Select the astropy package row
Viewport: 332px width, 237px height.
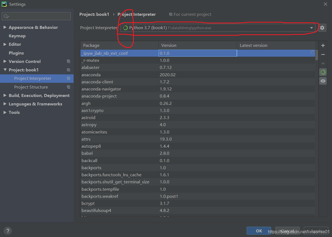(198, 124)
